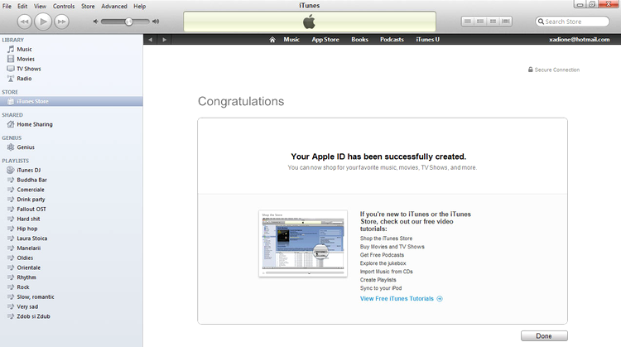Skip forward with the next track button
Image resolution: width=621 pixels, height=347 pixels.
(x=62, y=22)
